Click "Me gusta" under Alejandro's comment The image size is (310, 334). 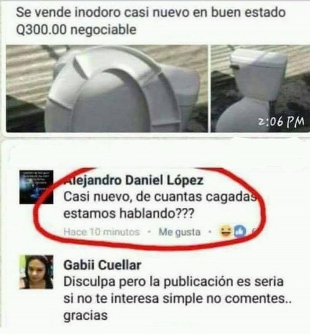point(180,232)
